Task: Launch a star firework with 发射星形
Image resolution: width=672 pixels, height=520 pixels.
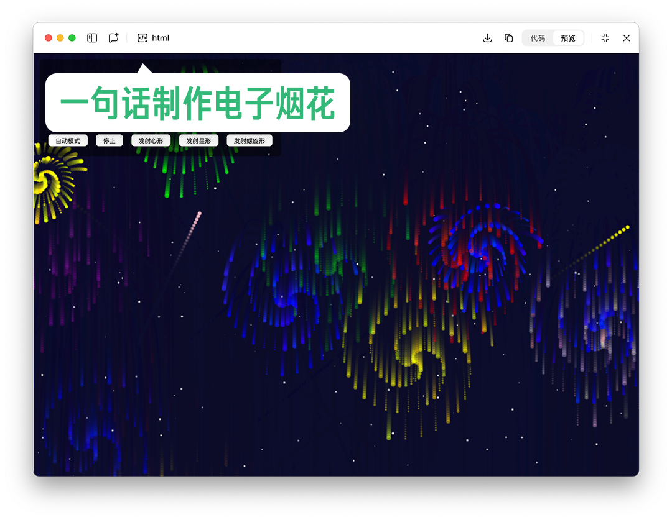Action: click(198, 140)
